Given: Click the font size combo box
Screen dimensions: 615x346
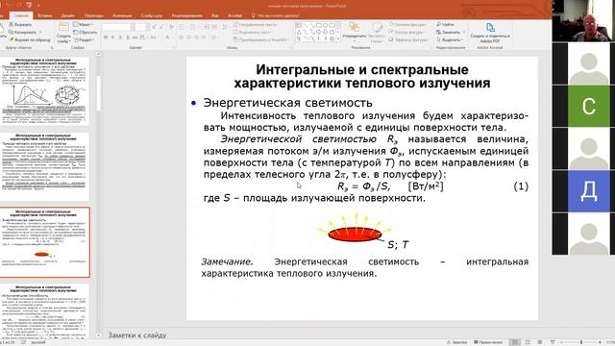Looking at the screenshot, I should 141,27.
